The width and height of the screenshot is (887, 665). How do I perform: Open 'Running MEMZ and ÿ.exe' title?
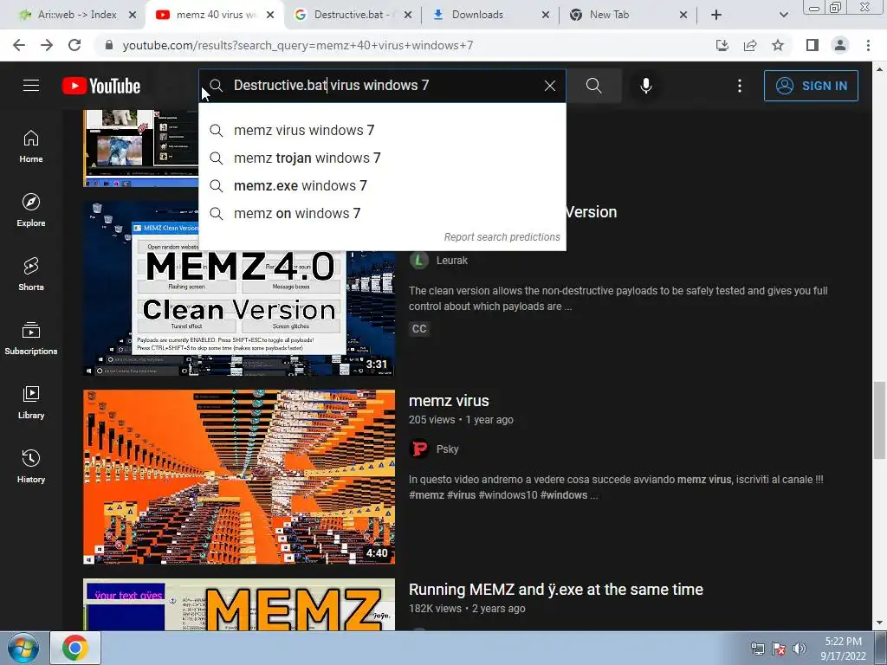click(x=555, y=590)
